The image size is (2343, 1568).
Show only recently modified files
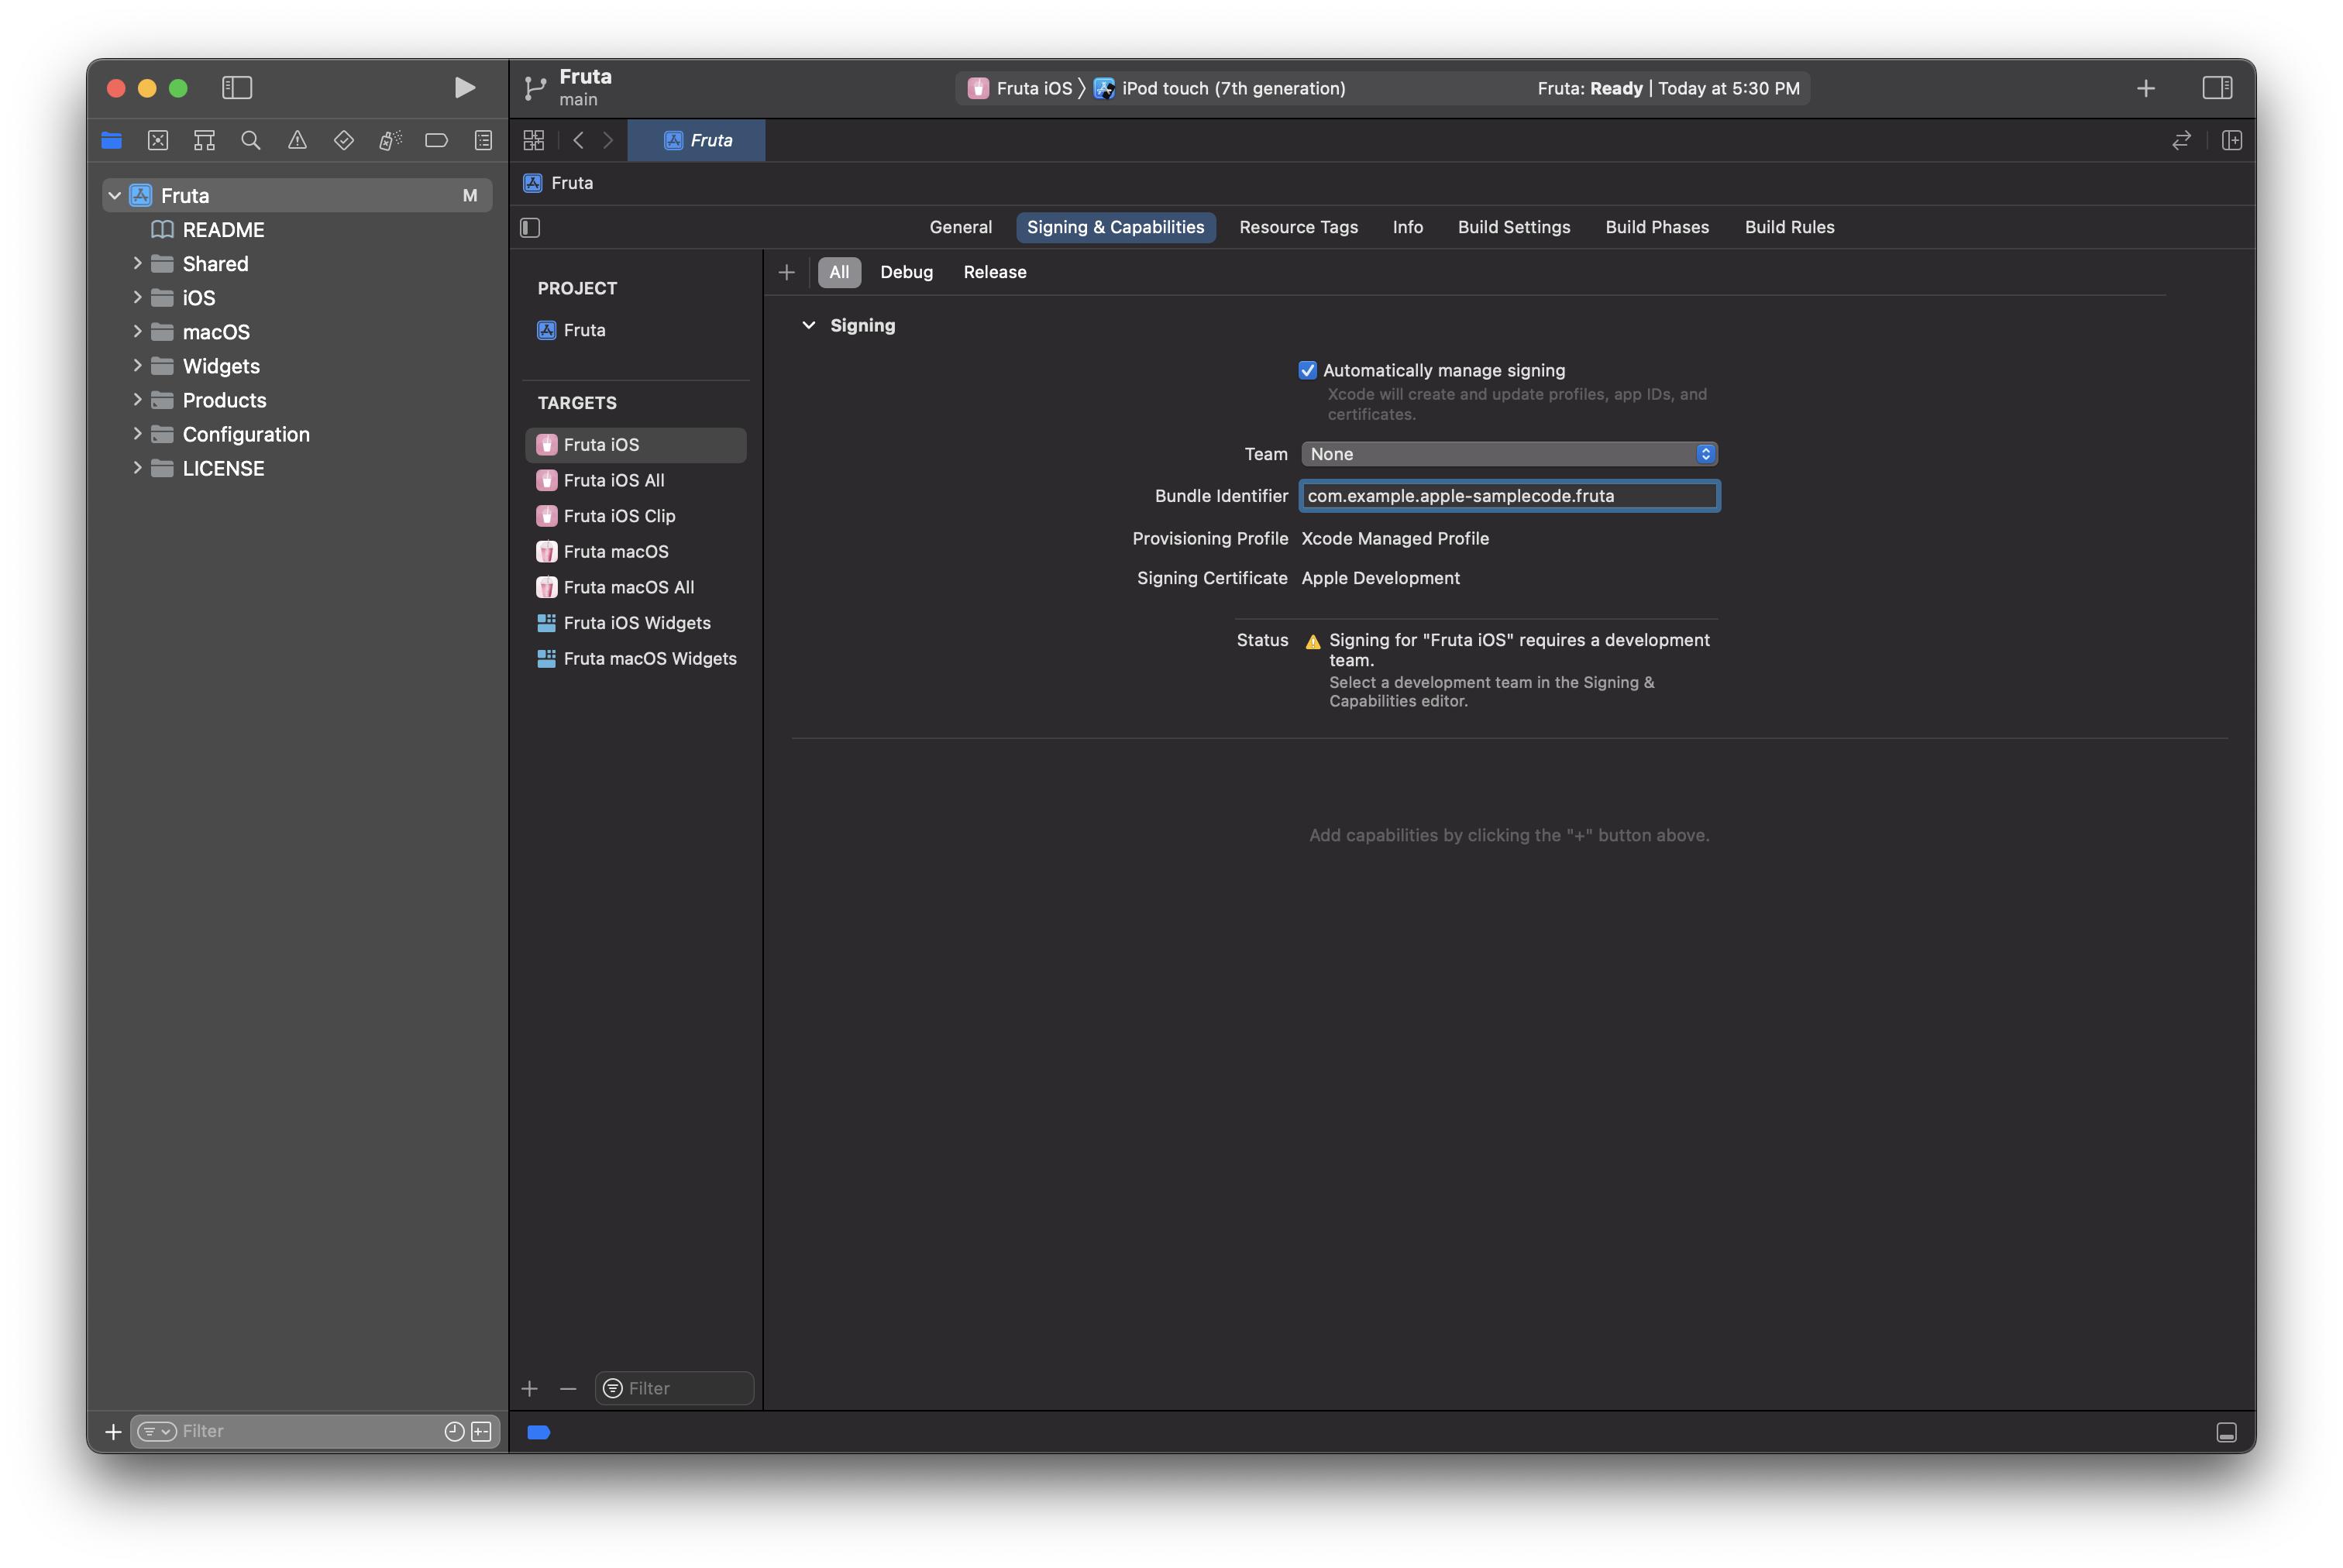click(x=454, y=1432)
